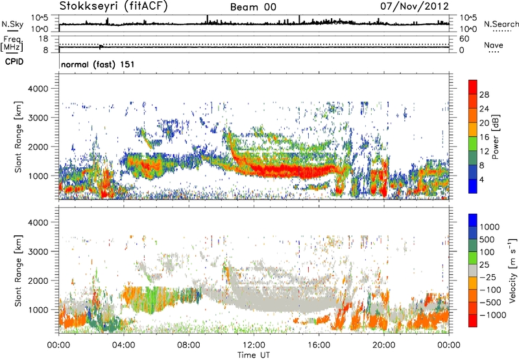
Task: Click the 'Time UT' axis label
Action: click(x=254, y=354)
